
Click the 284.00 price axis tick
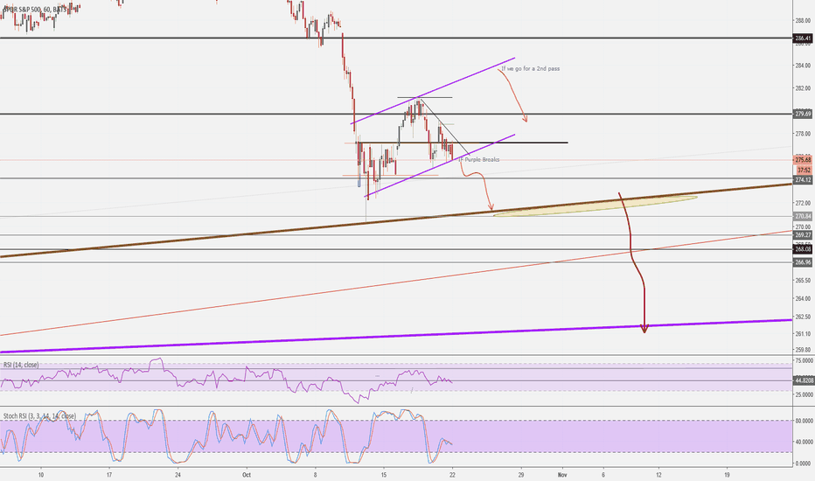tap(803, 66)
